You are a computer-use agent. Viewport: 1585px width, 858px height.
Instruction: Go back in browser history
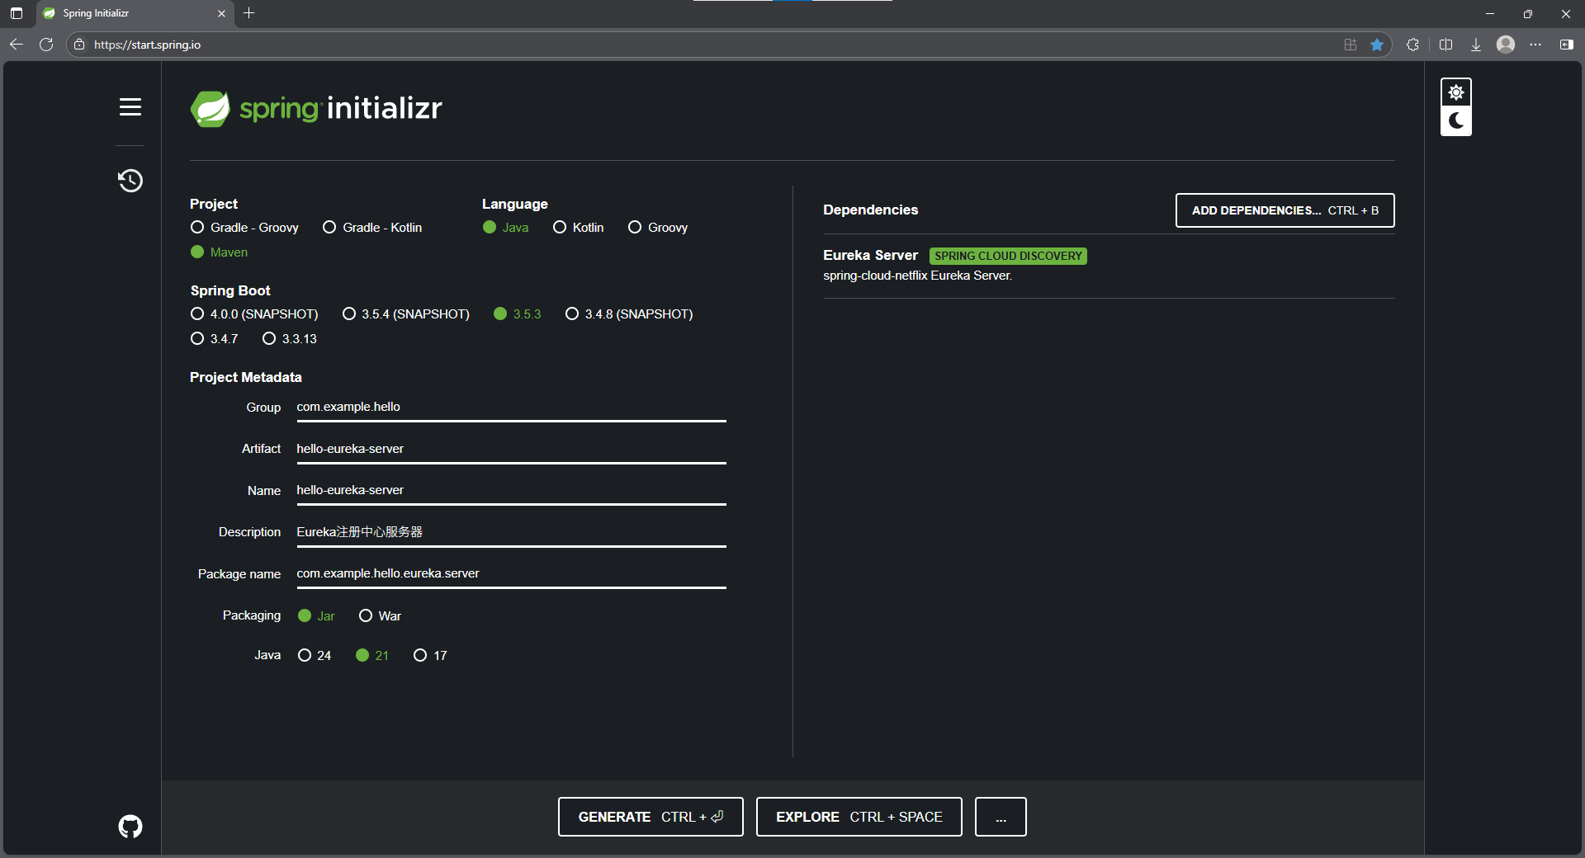click(17, 45)
